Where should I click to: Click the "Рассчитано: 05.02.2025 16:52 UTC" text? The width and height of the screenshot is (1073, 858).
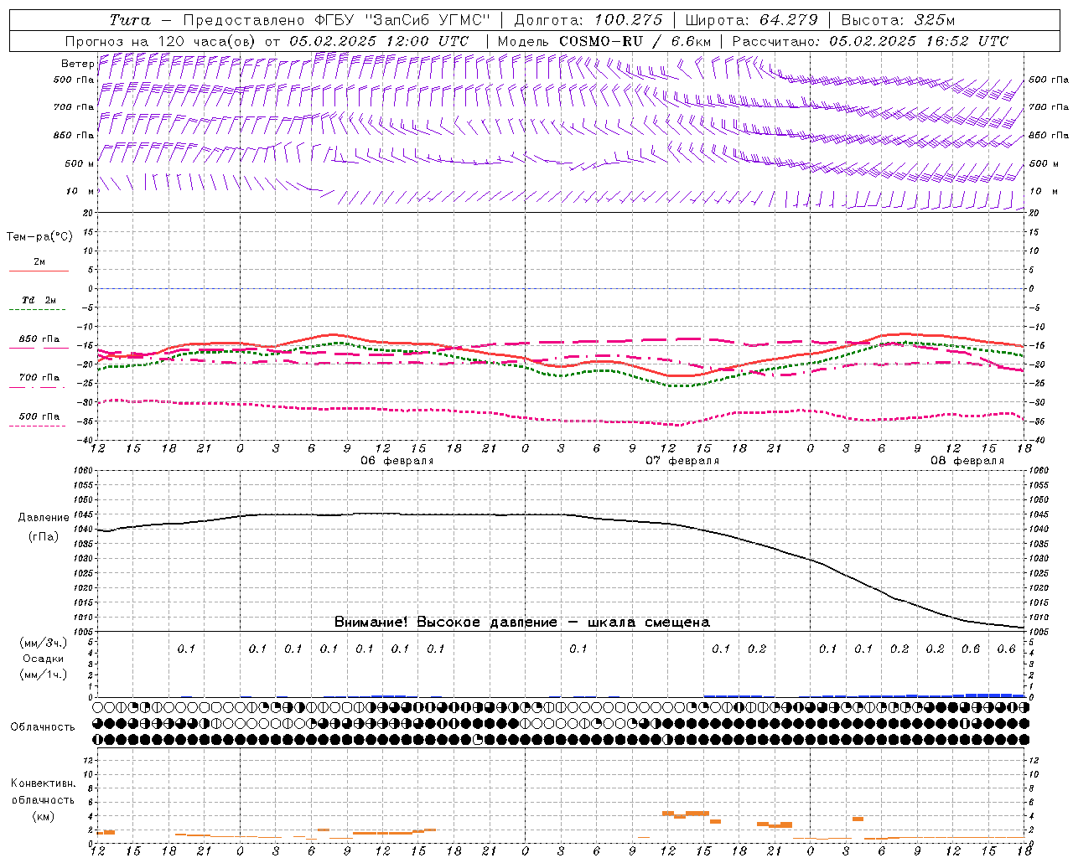tap(870, 41)
